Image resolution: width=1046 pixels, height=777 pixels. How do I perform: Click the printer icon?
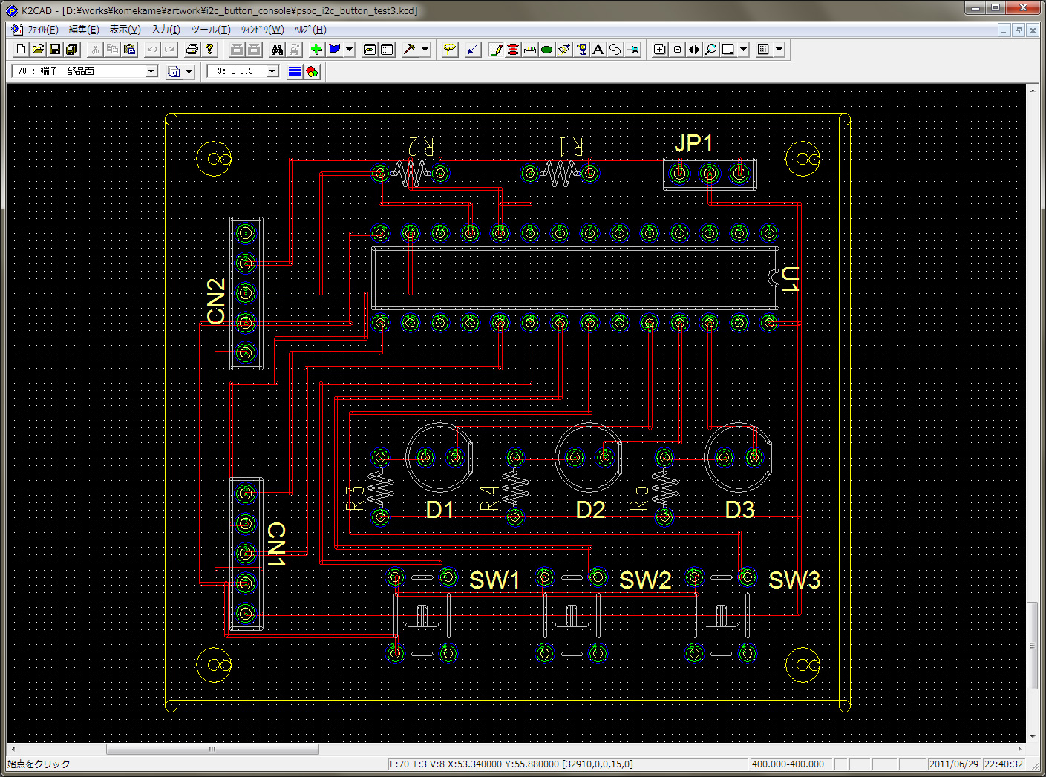point(192,50)
